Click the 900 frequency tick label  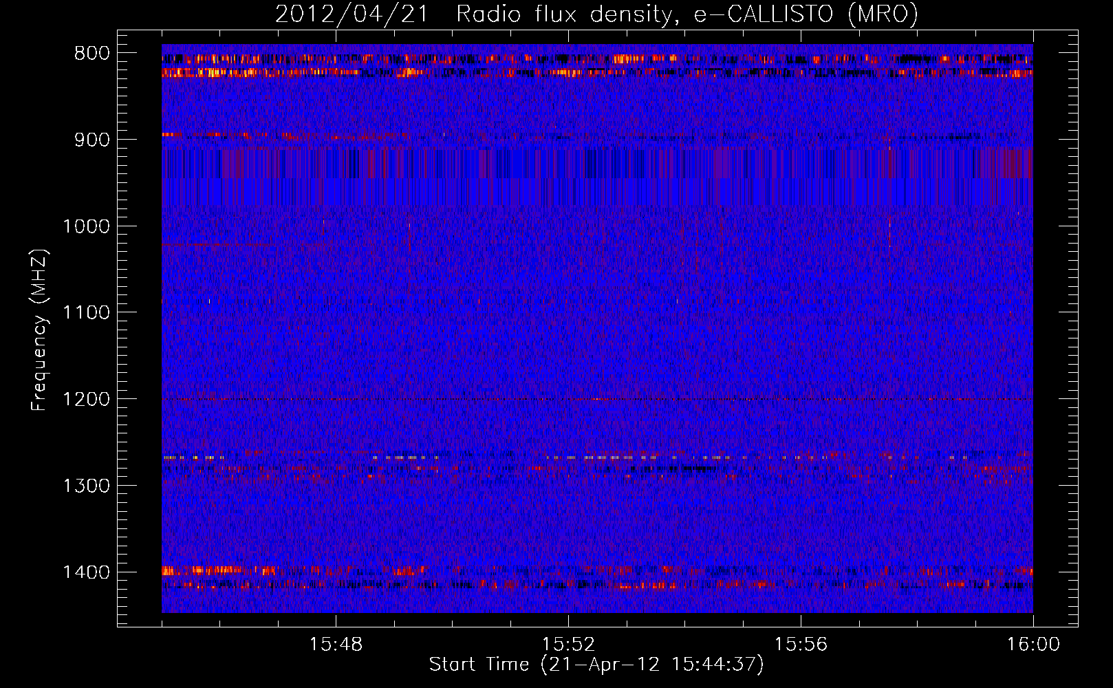(92, 140)
